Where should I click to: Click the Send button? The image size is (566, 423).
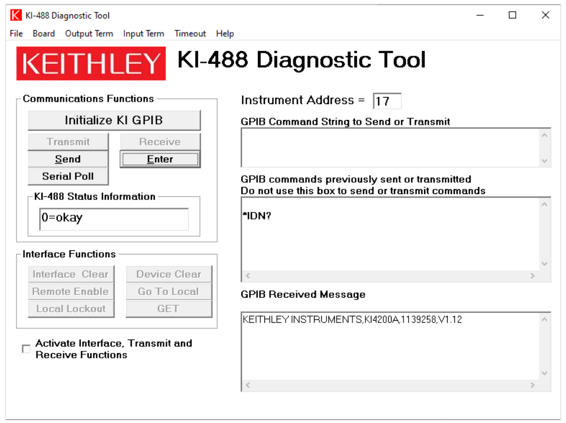pos(68,159)
